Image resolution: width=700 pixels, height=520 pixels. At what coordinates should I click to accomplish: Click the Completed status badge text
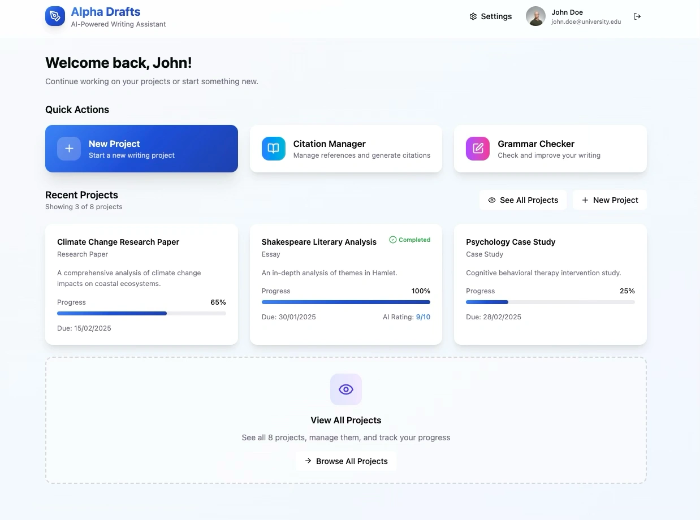click(x=414, y=240)
